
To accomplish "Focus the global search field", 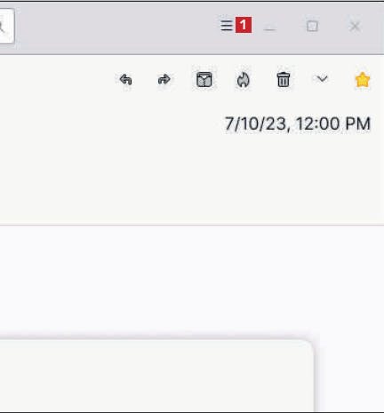I will point(6,27).
